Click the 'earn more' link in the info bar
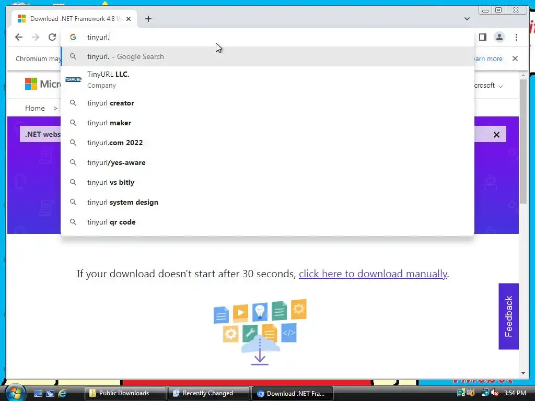Viewport: 535px width, 401px height. coord(489,58)
